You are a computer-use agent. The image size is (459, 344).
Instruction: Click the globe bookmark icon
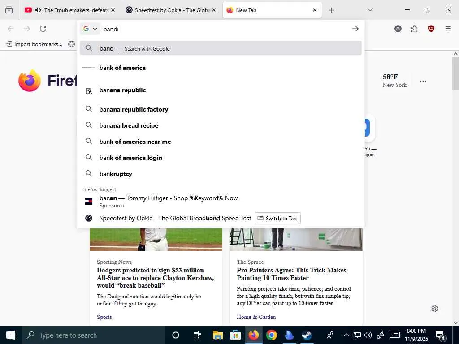click(71, 44)
